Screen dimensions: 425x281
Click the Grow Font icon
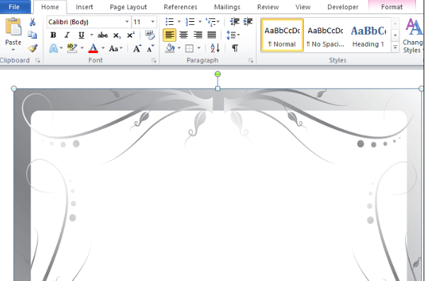(x=137, y=49)
